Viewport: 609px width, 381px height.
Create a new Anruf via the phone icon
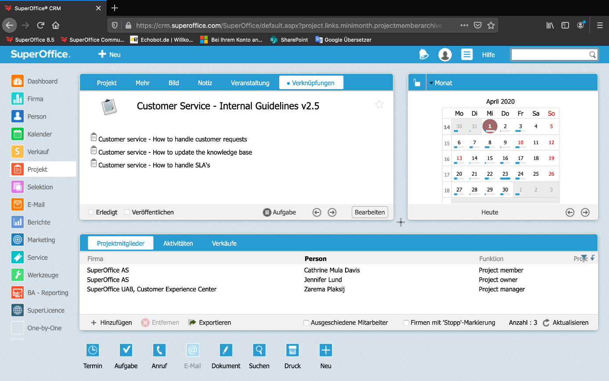click(159, 350)
